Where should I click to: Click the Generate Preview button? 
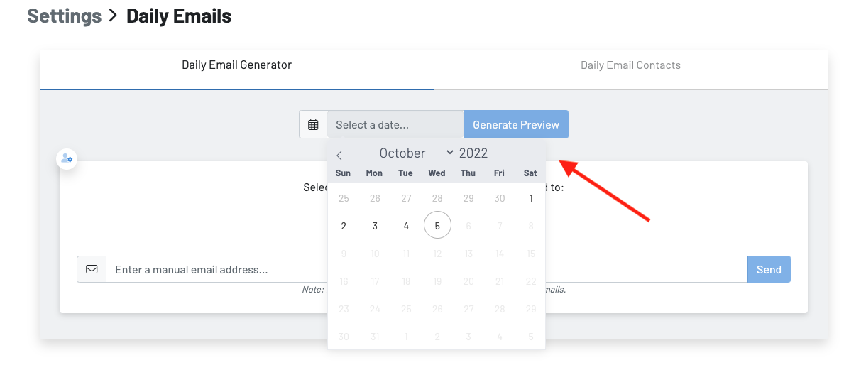coord(516,125)
